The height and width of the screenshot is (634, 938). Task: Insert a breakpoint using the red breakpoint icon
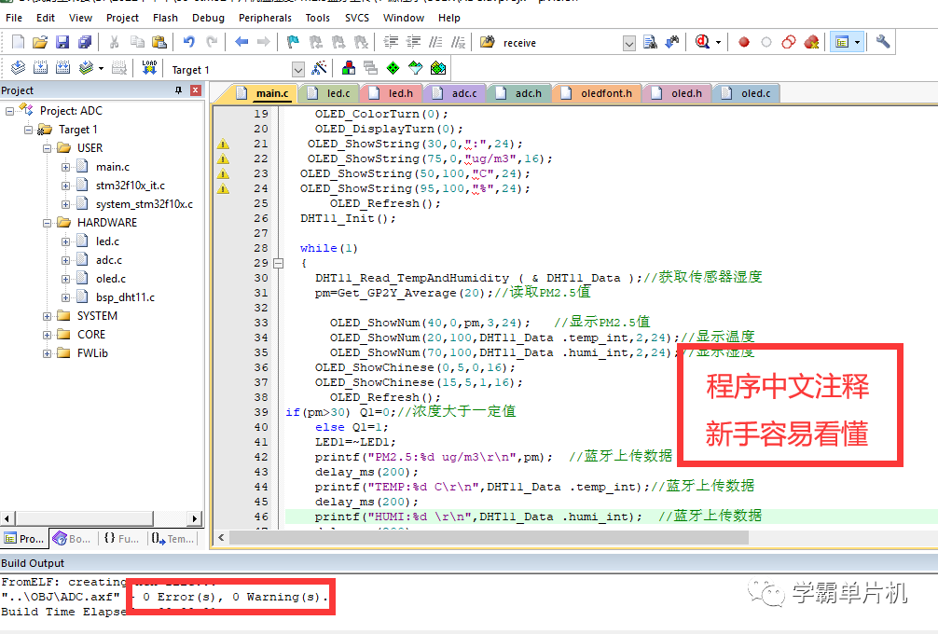click(x=744, y=42)
